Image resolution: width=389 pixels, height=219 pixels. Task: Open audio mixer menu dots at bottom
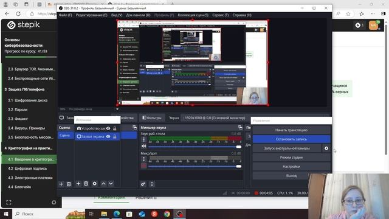click(152, 184)
